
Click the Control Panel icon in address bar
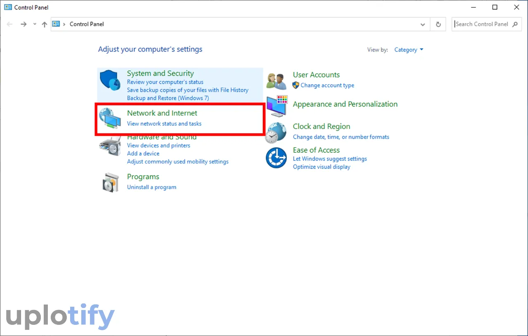56,24
